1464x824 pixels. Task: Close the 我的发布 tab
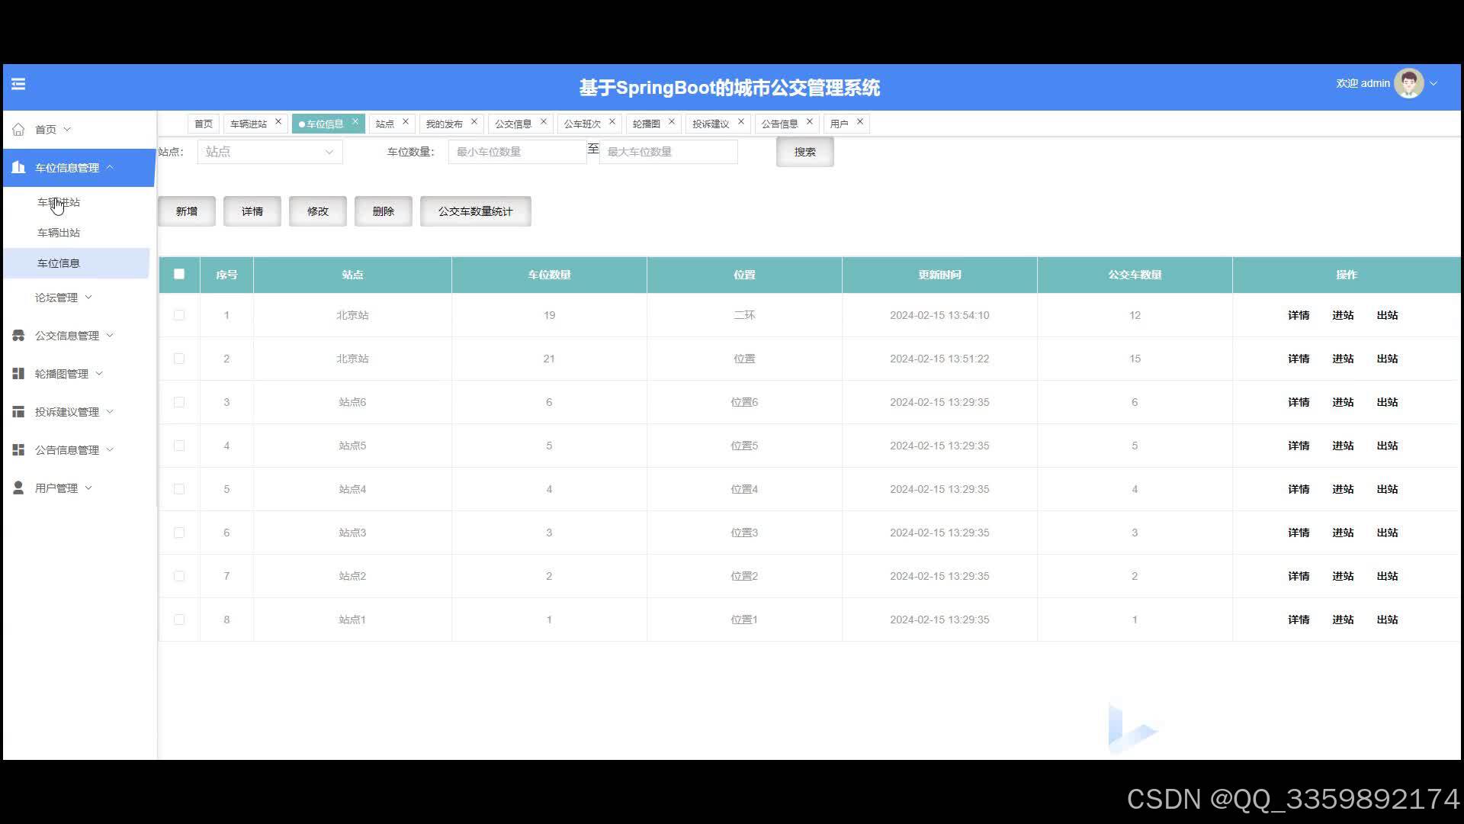(474, 122)
